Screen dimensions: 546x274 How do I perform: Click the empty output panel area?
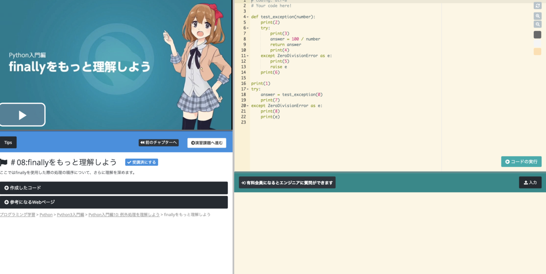tap(390, 233)
